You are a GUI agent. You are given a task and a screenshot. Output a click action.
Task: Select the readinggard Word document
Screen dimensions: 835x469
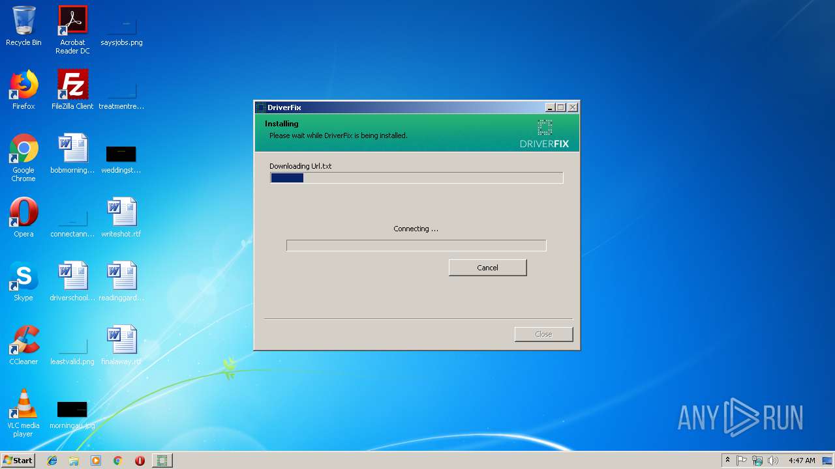click(121, 281)
